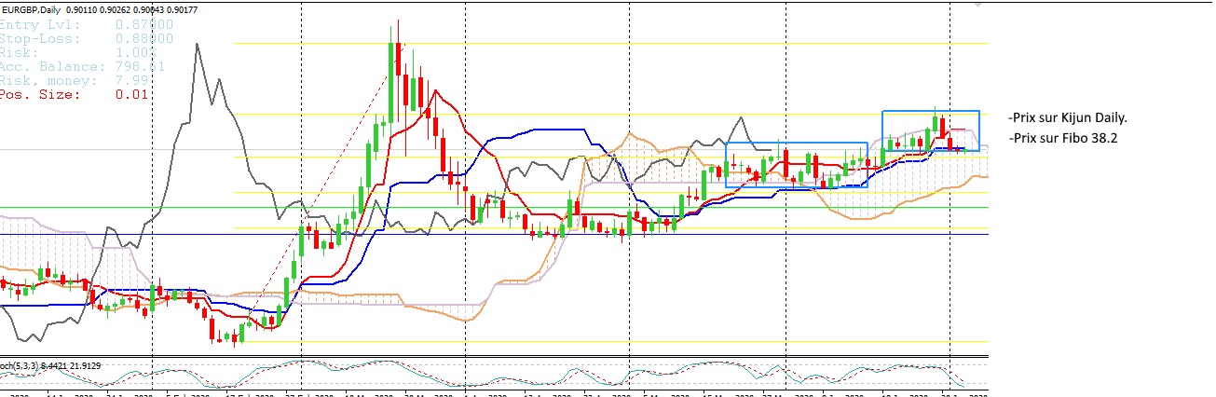
Task: Select the Stop-Loss value label
Action: 144,38
